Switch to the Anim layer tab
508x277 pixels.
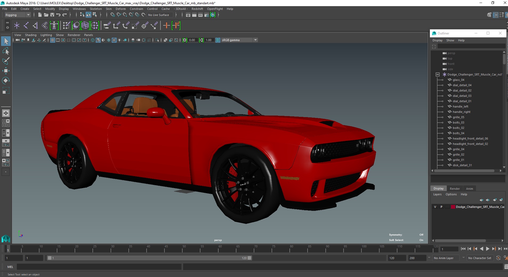tap(469, 188)
